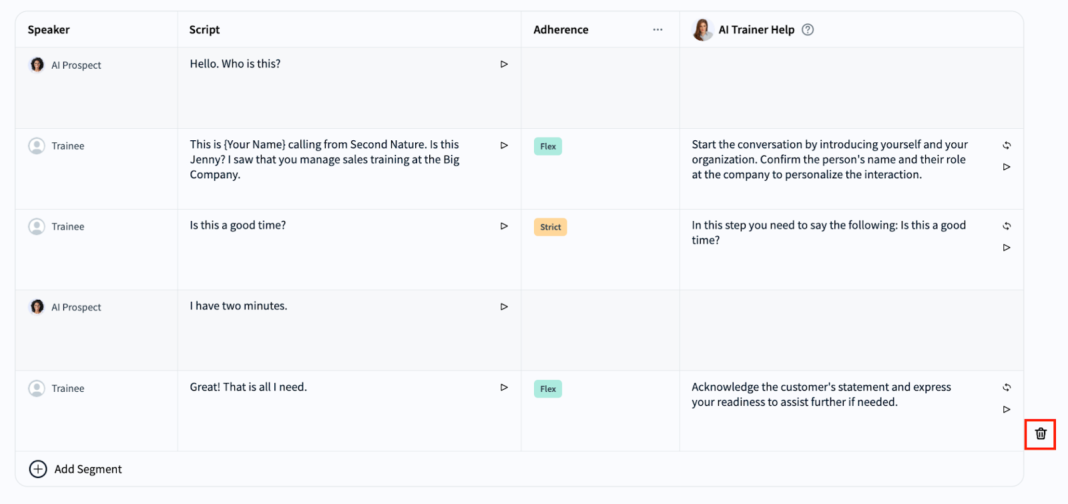The width and height of the screenshot is (1068, 504).
Task: Click the Add Segment button
Action: [75, 469]
